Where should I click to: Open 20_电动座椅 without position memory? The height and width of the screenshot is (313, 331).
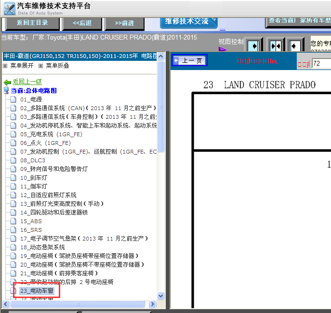pyautogui.click(x=82, y=265)
